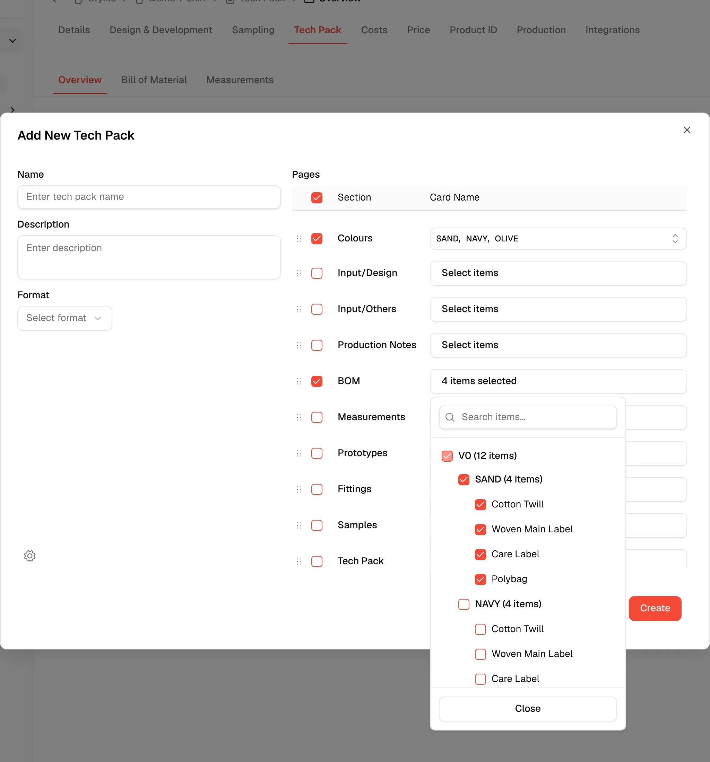The image size is (710, 762).
Task: Grab the drag handle beside Colours row
Action: point(299,238)
